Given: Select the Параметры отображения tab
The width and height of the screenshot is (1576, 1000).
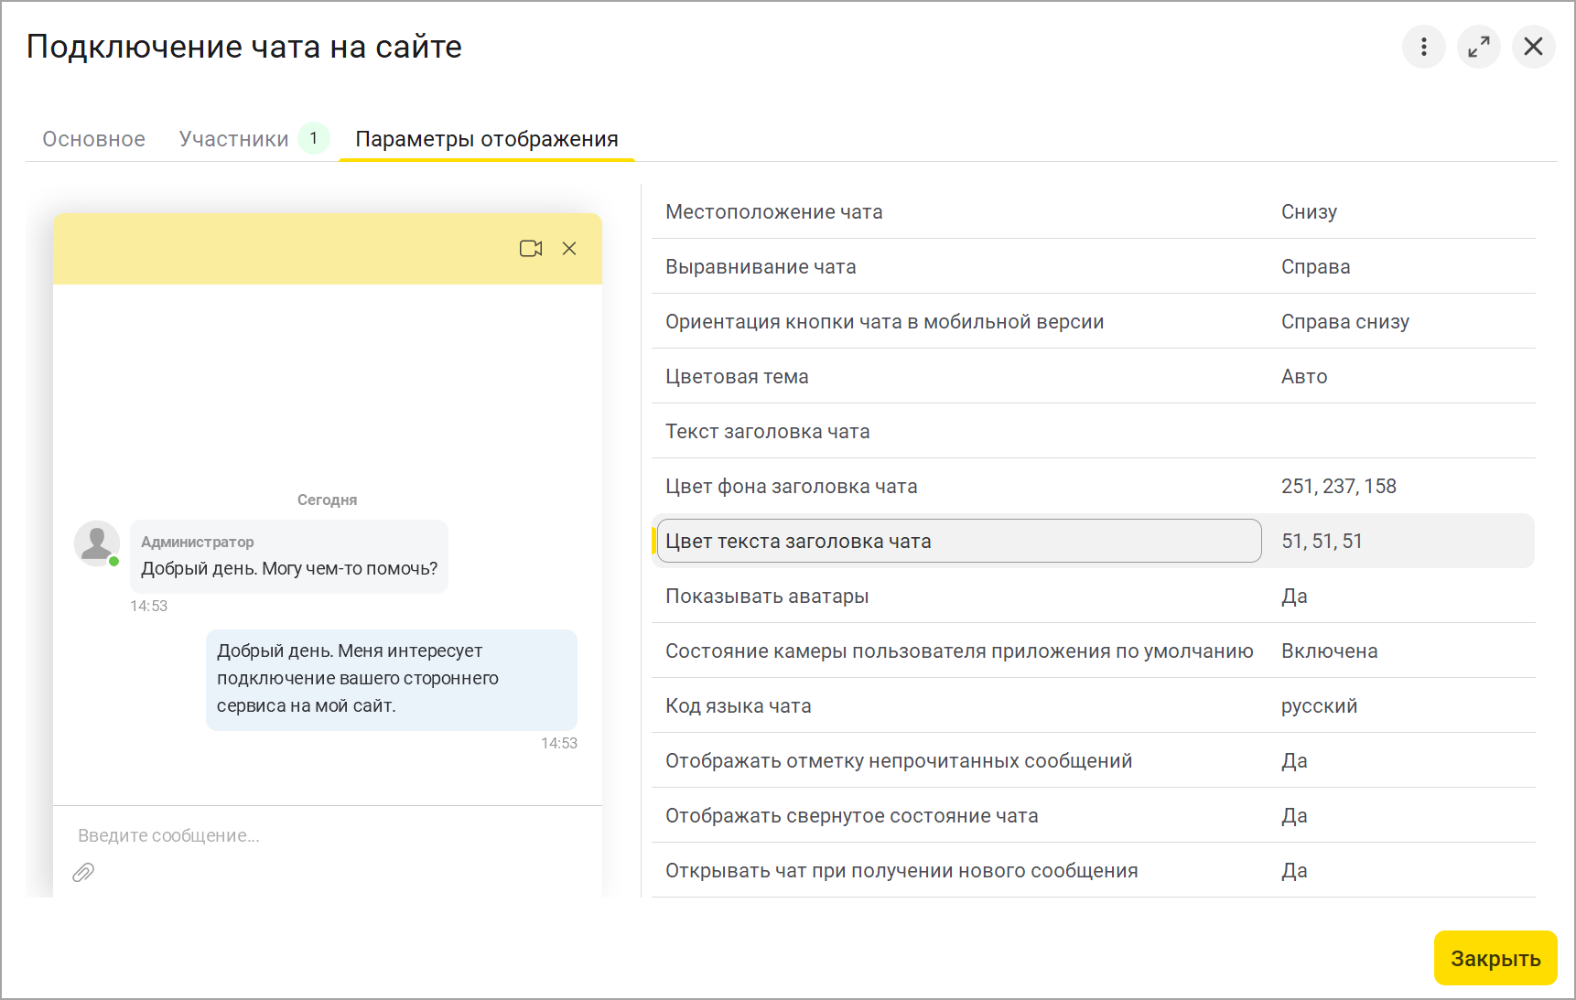Looking at the screenshot, I should click(486, 139).
